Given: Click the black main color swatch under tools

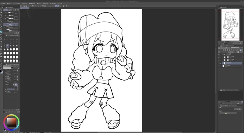Looking at the screenshot, I should pyautogui.click(x=1, y=71).
